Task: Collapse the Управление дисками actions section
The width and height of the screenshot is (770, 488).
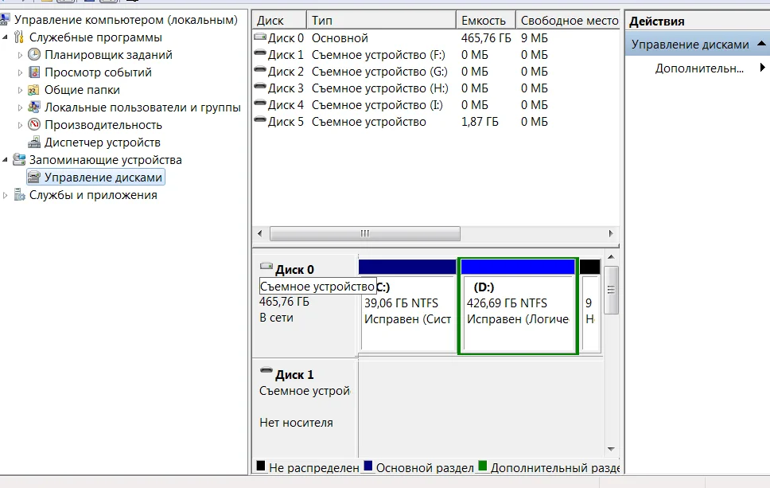Action: click(761, 44)
